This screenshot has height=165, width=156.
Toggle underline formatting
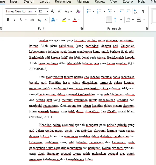[x=21, y=20]
